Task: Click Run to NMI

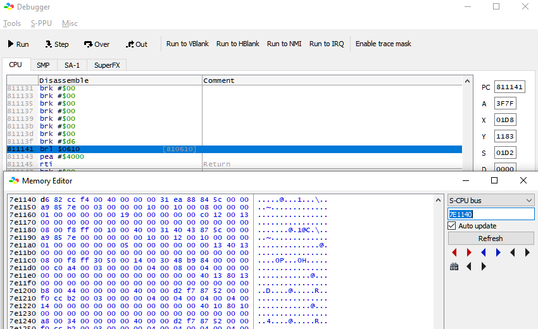Action: pyautogui.click(x=284, y=44)
